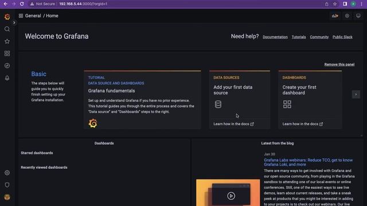Click the Not Secure warning indicator

click(42, 4)
